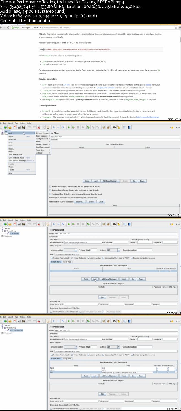Click the Save floppy icon in context-menu frame toolbar

tap(19, 127)
